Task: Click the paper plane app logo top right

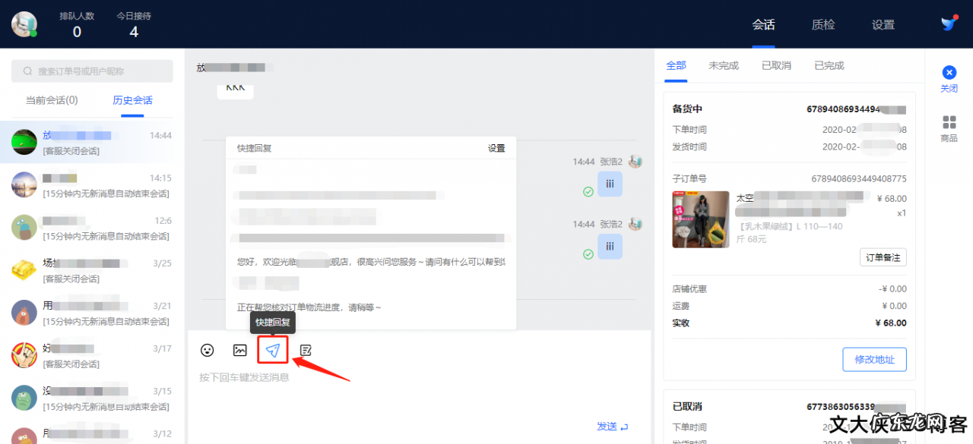Action: pyautogui.click(x=946, y=23)
